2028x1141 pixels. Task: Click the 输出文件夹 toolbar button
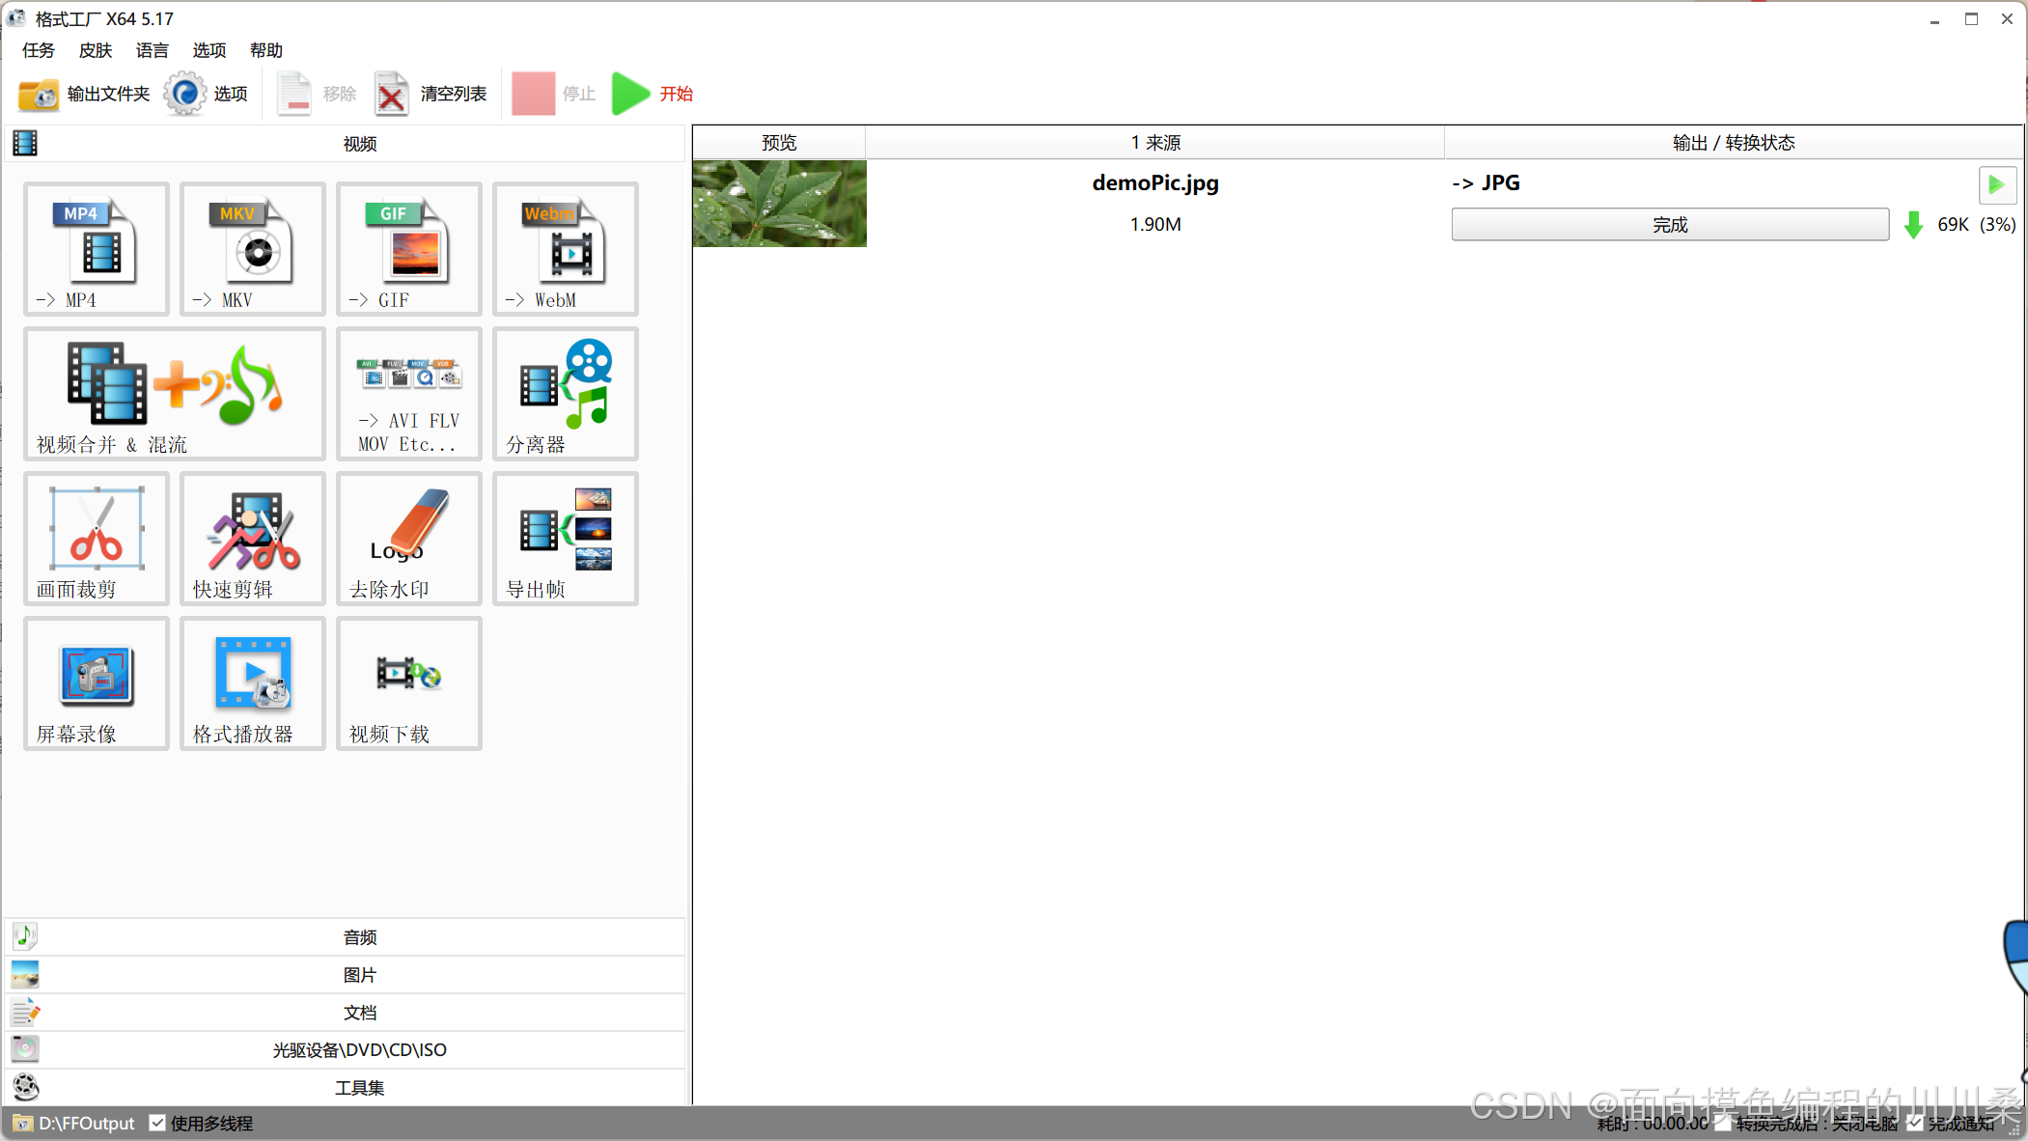click(x=85, y=94)
